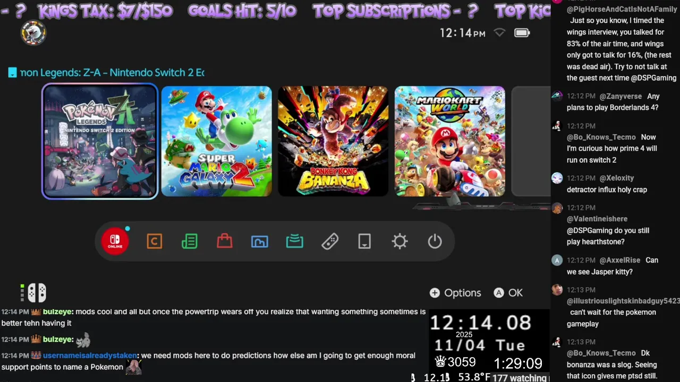
Task: Launch Donkey Kong Bananza tile
Action: click(333, 141)
